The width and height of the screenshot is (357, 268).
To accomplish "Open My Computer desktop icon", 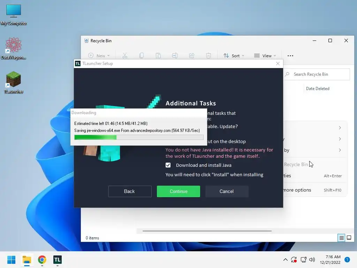I will [x=14, y=14].
